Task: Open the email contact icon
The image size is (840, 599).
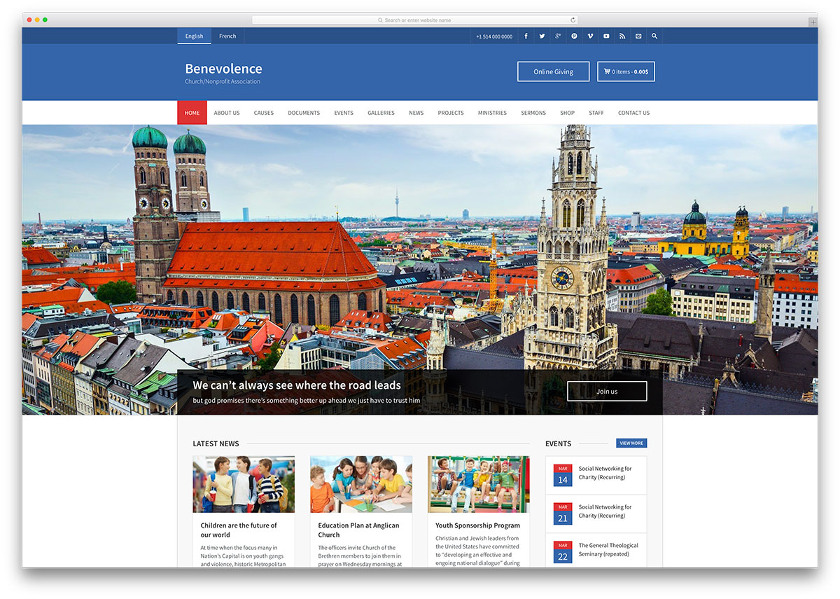Action: [x=638, y=36]
